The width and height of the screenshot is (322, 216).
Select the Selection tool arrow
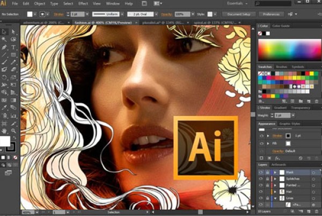[x=4, y=32]
